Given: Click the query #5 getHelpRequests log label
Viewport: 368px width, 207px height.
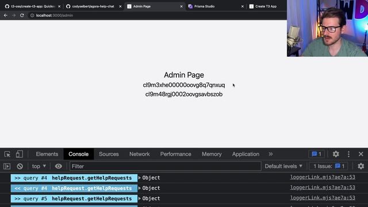Looking at the screenshot, I should 74,198.
